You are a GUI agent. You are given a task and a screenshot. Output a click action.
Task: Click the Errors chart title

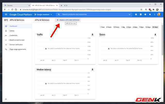[102, 35]
